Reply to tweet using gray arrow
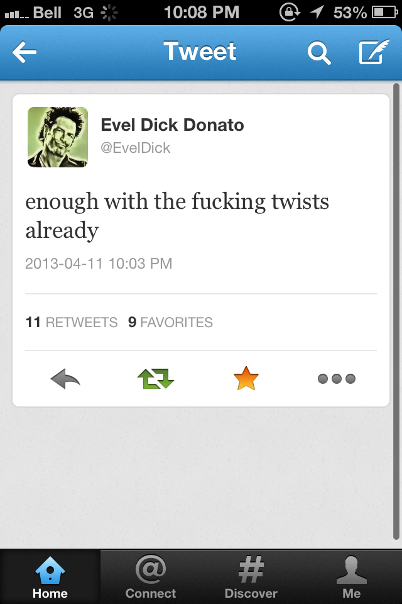The height and width of the screenshot is (604, 402). point(65,379)
